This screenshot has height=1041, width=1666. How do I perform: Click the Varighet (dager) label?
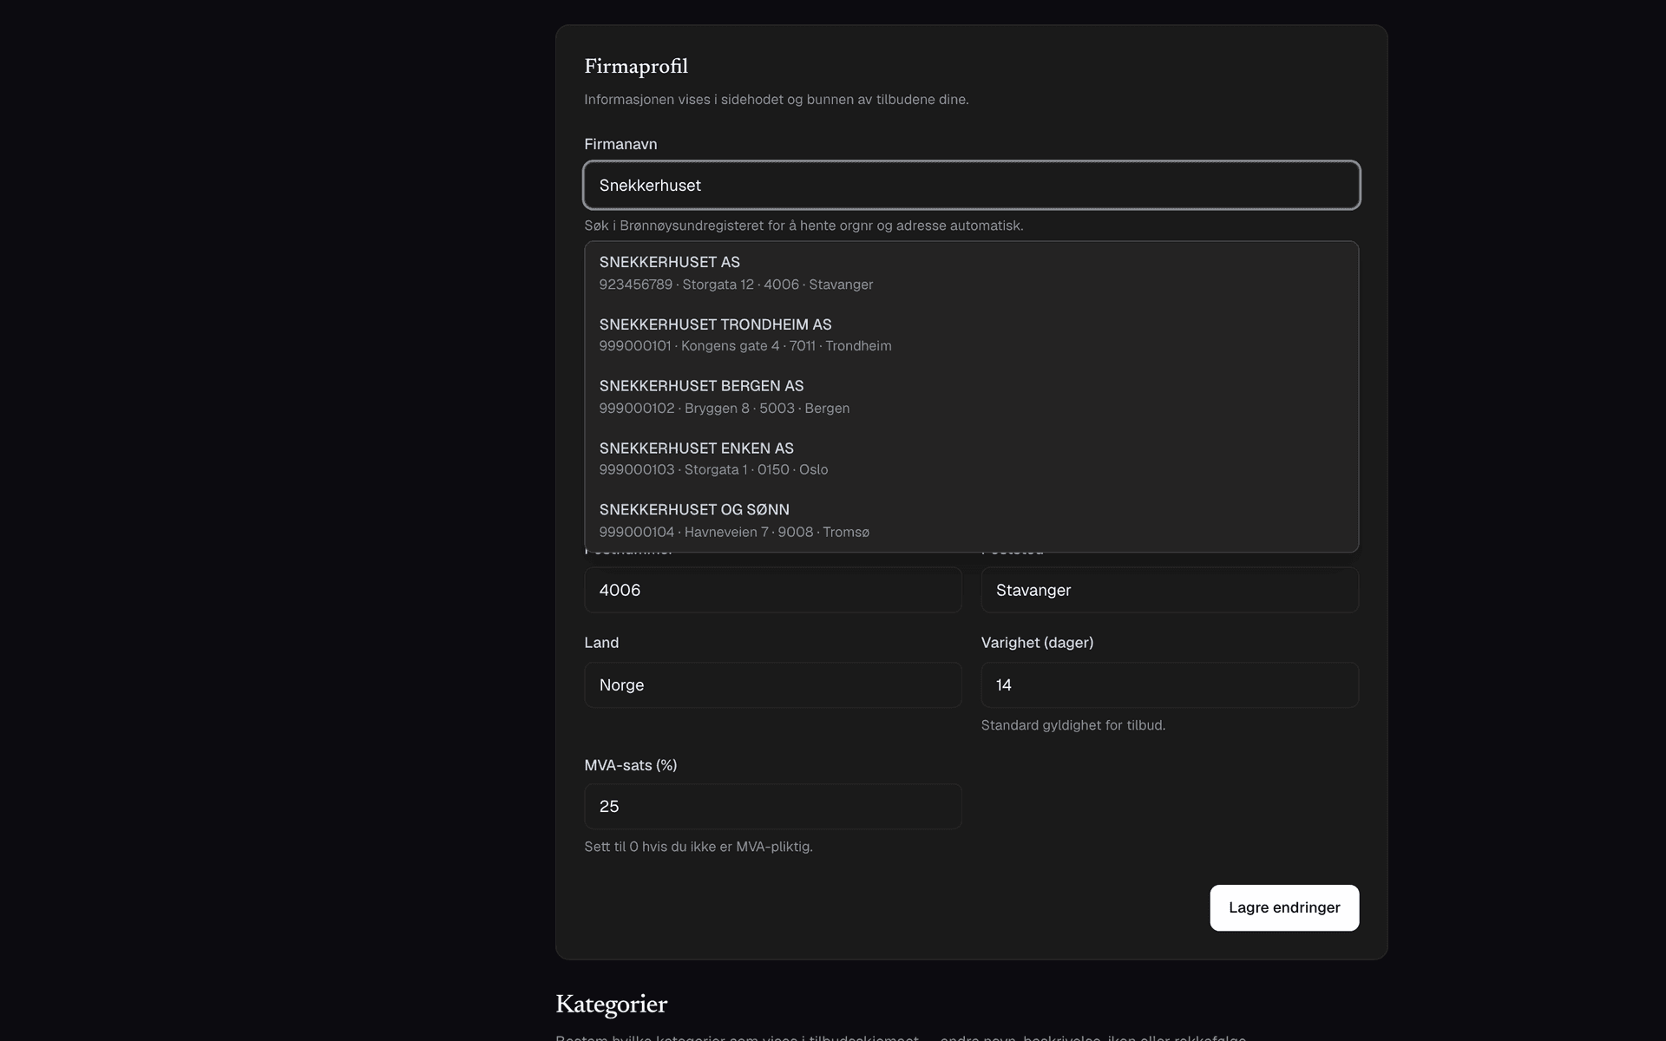(x=1037, y=643)
